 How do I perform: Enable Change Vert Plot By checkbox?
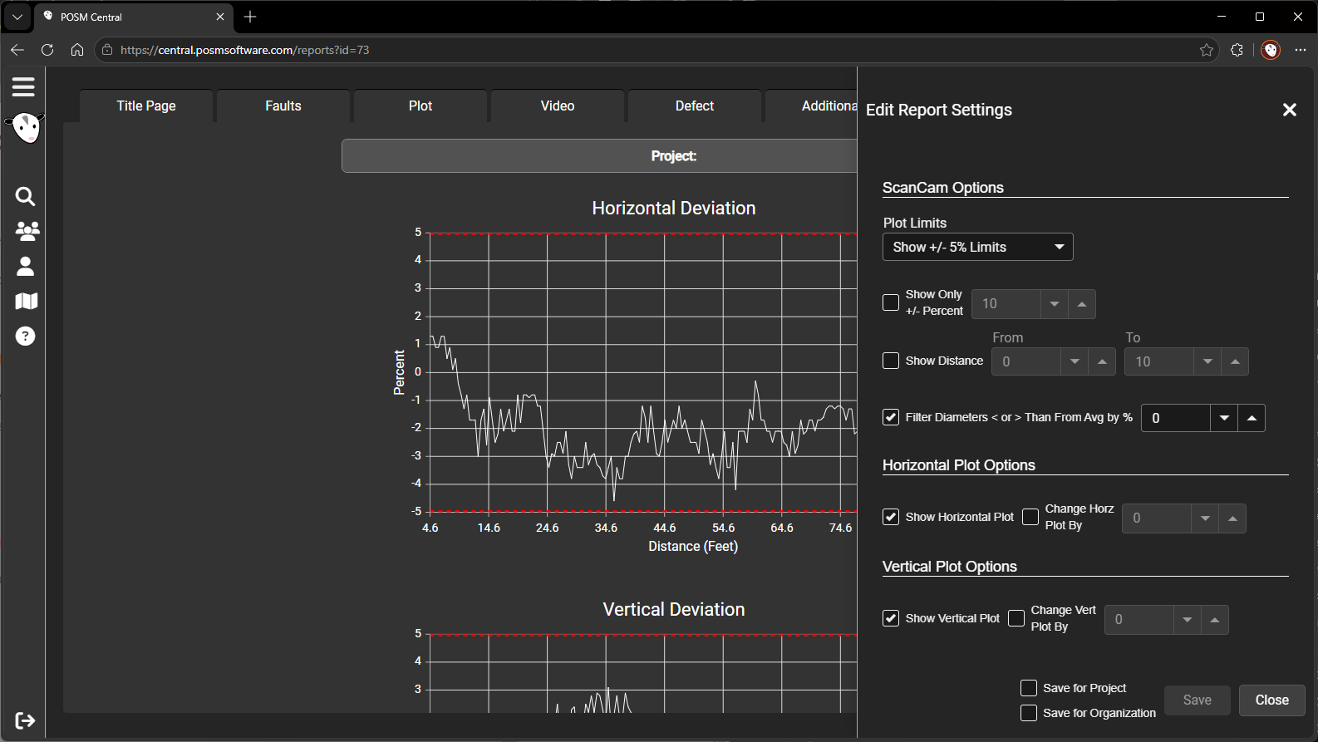(1016, 618)
